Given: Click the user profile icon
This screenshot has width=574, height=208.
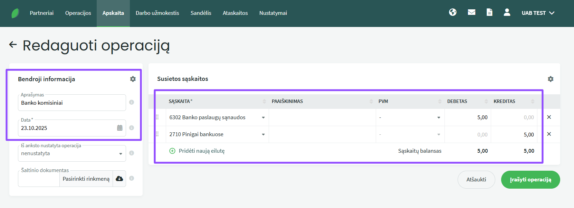Looking at the screenshot, I should point(507,12).
